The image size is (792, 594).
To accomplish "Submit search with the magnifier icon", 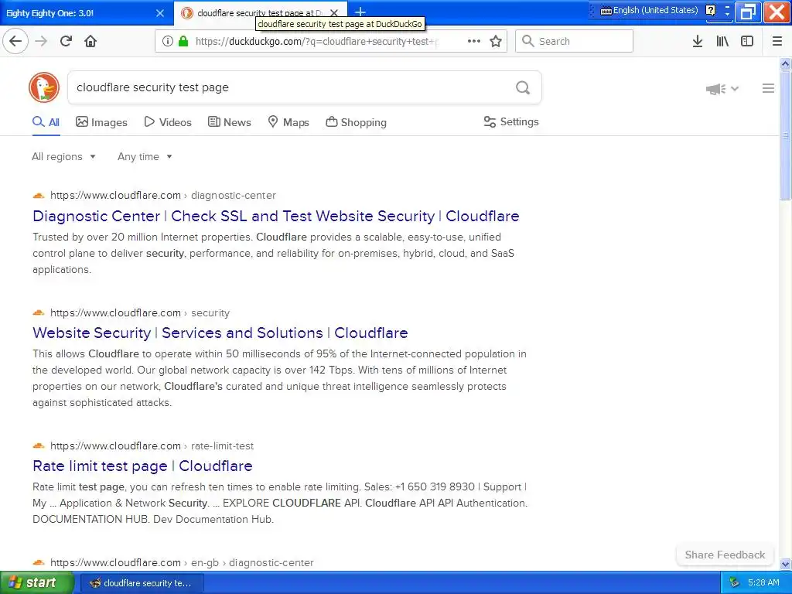I will pos(523,88).
